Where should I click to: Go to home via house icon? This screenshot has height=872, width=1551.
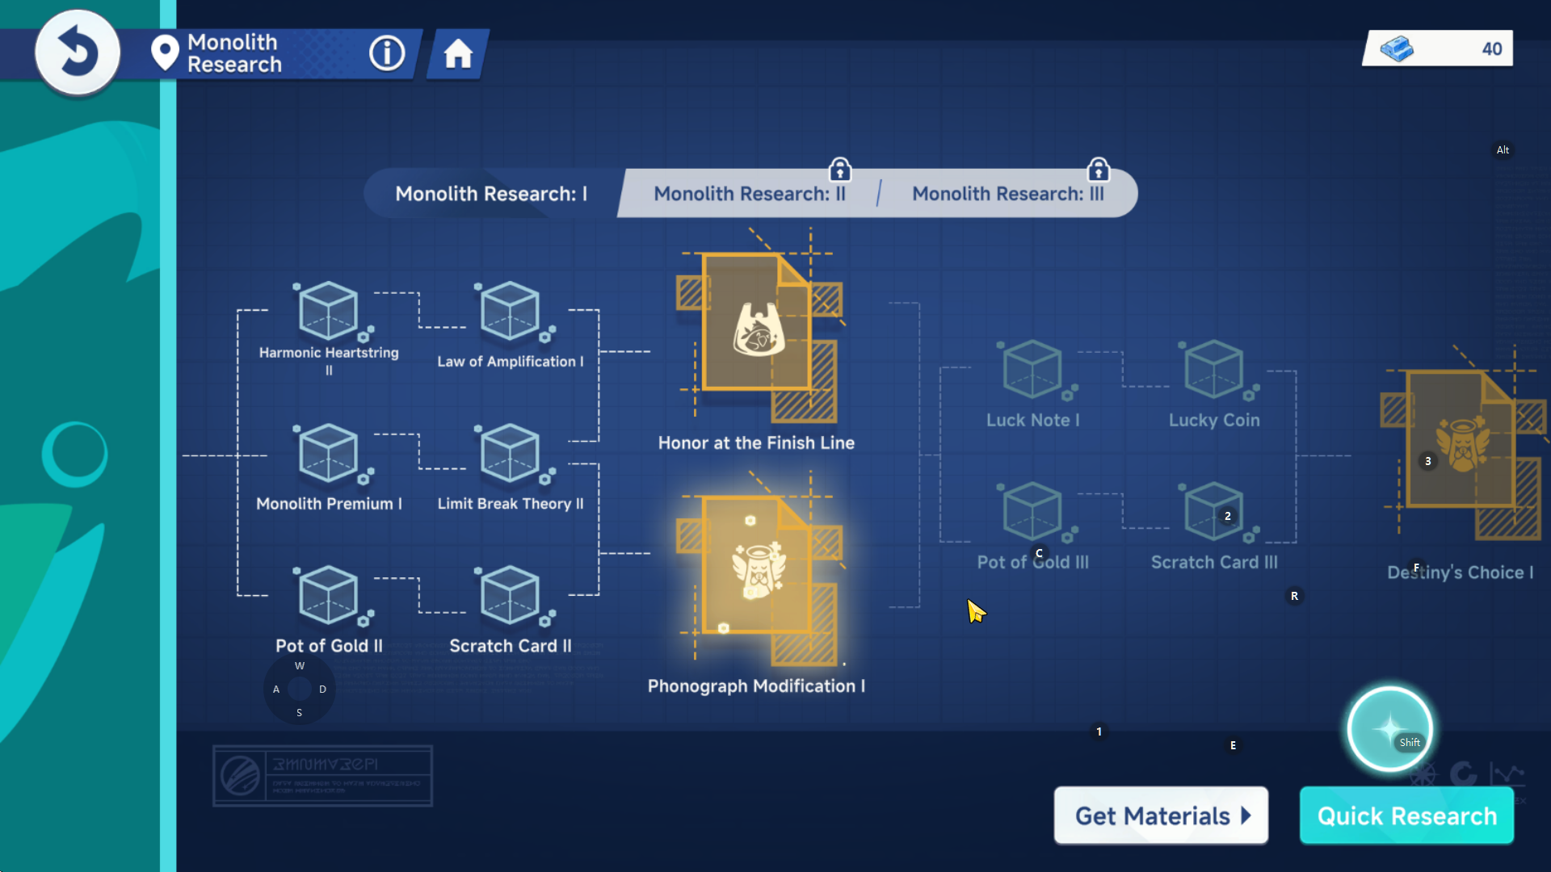tap(458, 54)
